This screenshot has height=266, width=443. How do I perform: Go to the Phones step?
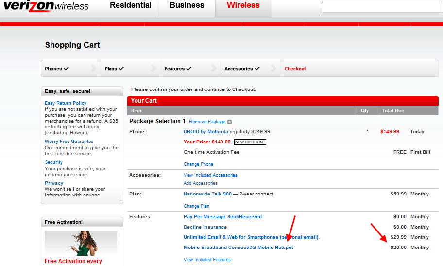(x=56, y=69)
